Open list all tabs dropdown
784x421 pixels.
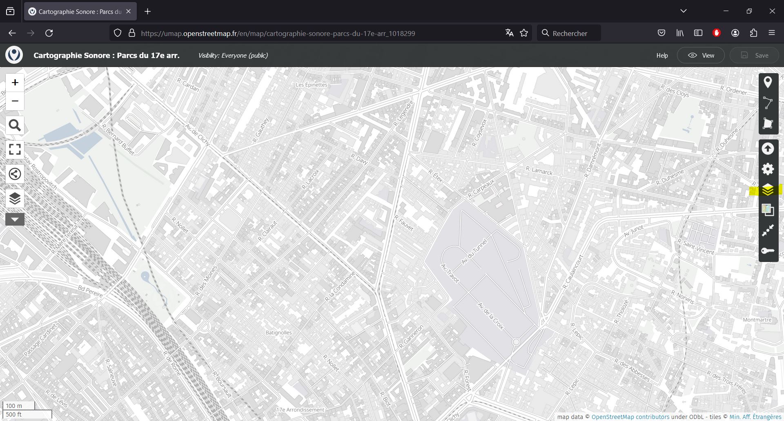684,11
